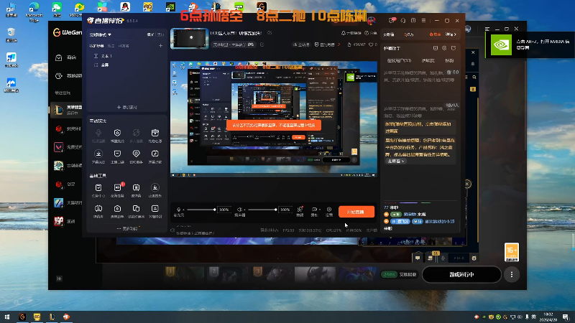Edit the live title with the pencil icon
This screenshot has height=323, width=575.
[x=270, y=33]
